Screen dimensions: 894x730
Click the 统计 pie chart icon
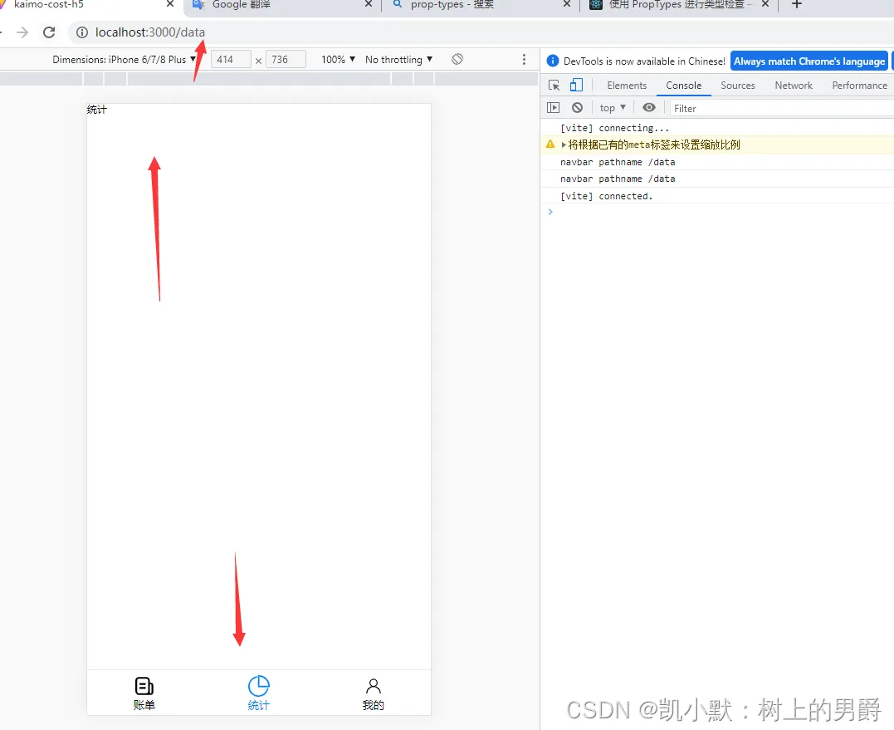click(258, 687)
